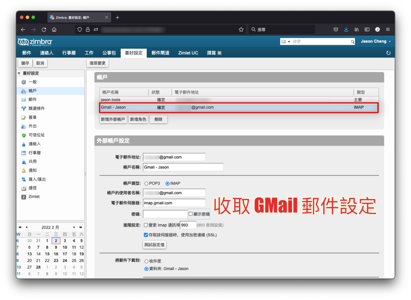Open the Pocket save icon
Viewport: 411px width, 300px height.
click(336, 30)
